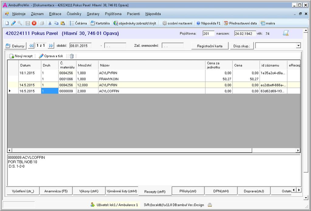
Task: Click the scissors cut icon
Action: pos(50,23)
